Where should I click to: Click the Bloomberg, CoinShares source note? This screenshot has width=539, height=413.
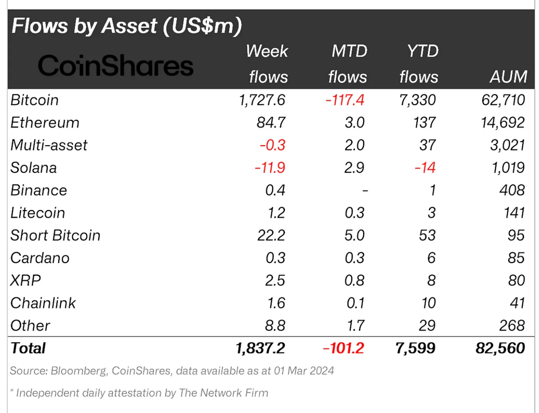point(172,371)
